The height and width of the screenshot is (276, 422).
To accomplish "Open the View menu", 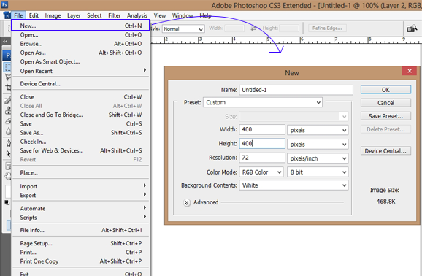I will (x=160, y=15).
